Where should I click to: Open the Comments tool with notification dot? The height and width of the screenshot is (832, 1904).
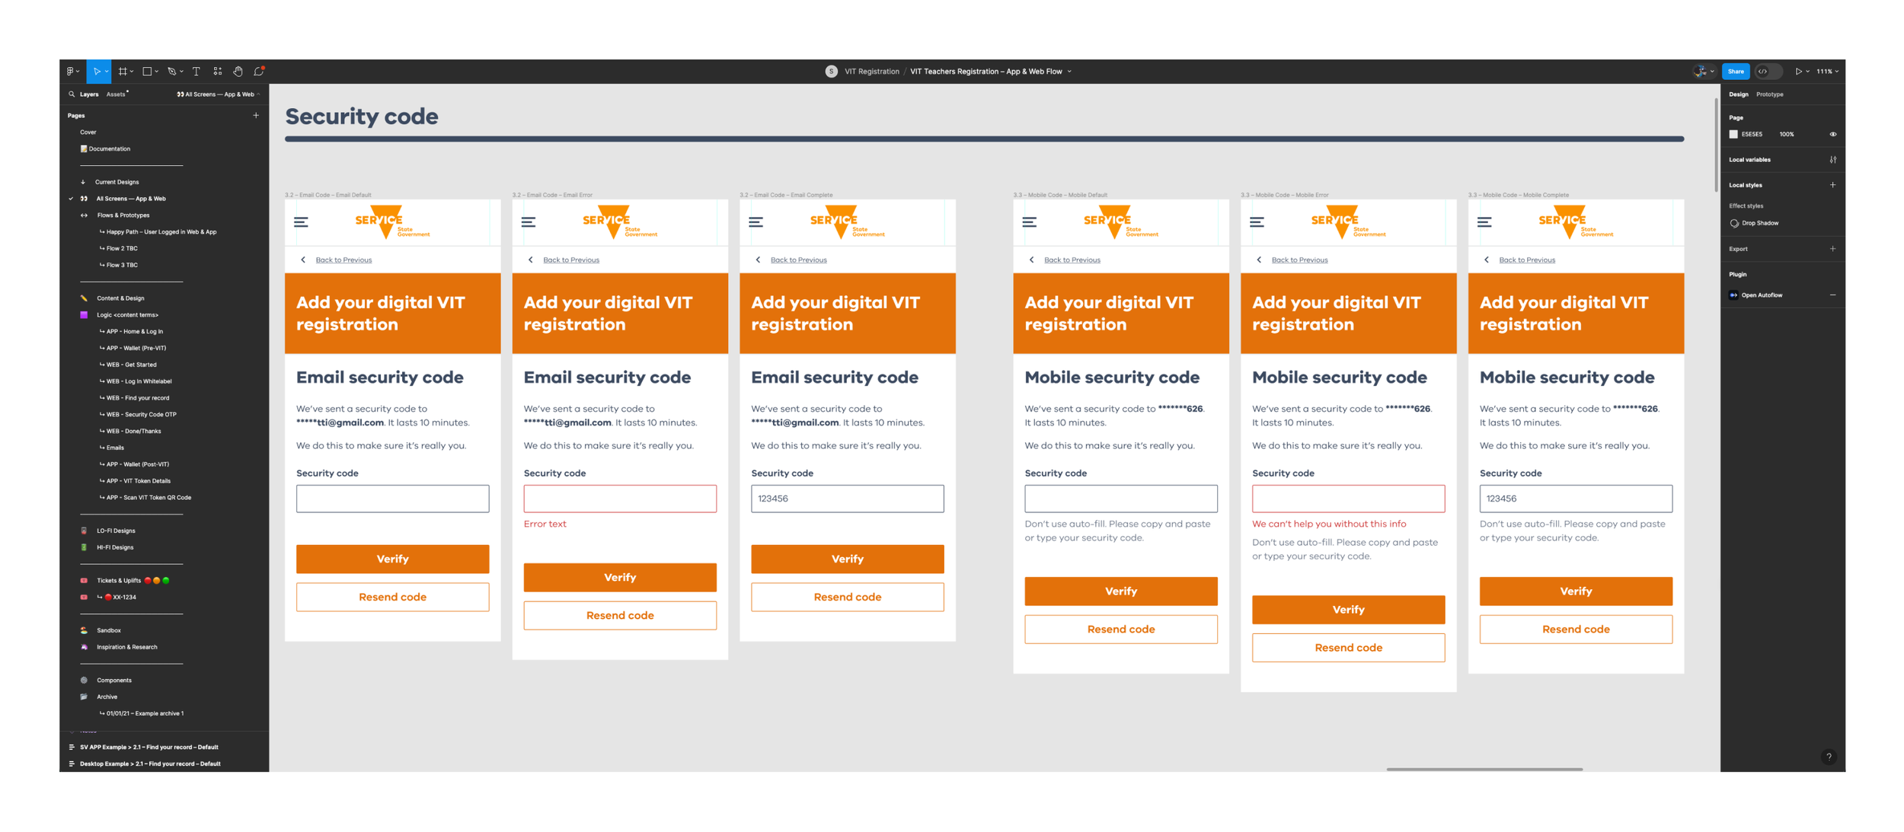259,72
